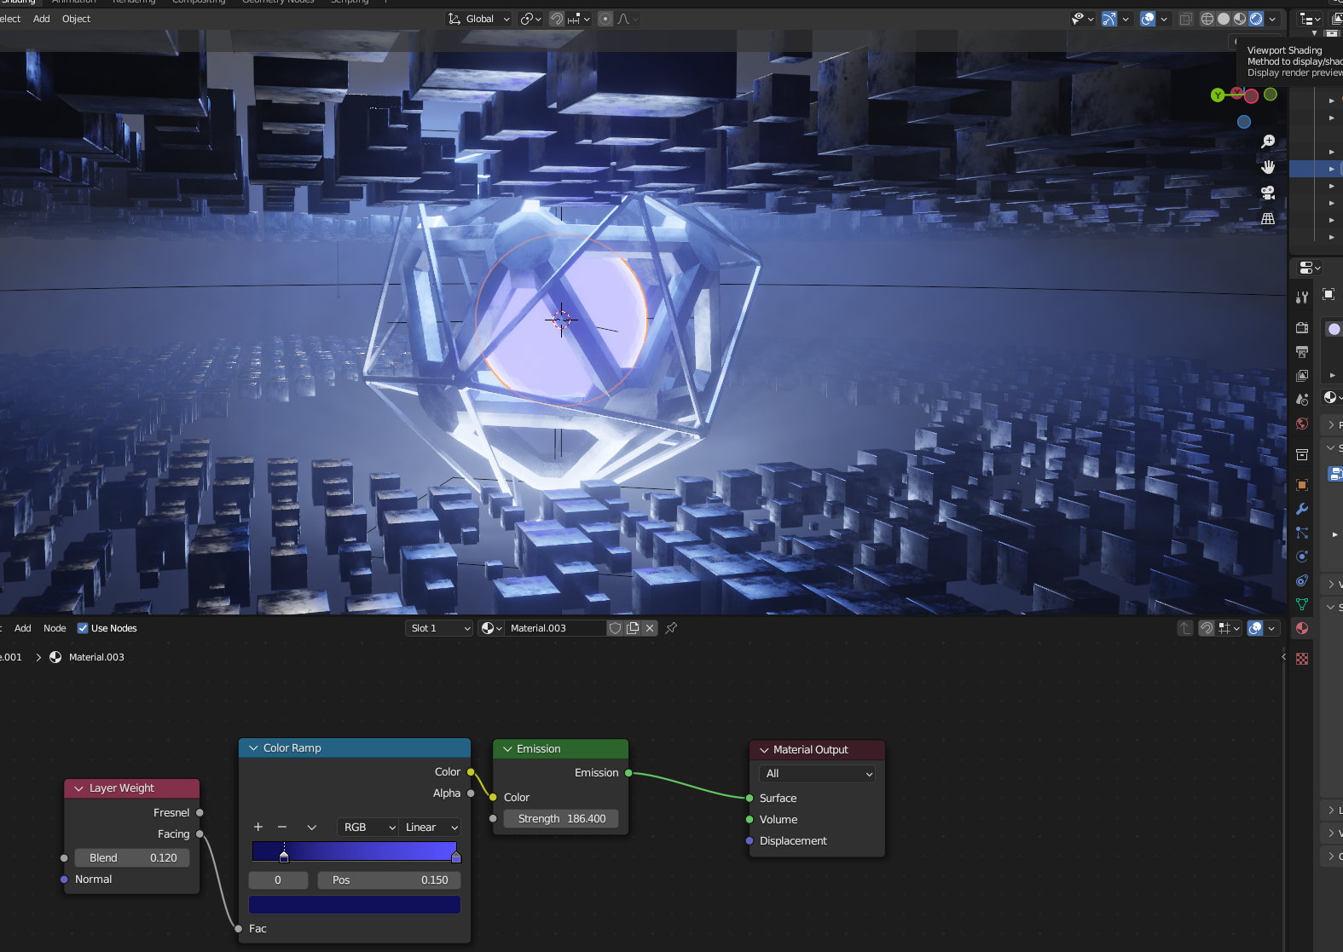
Task: Switch orthographic/perspective with grid icon
Action: (1268, 218)
